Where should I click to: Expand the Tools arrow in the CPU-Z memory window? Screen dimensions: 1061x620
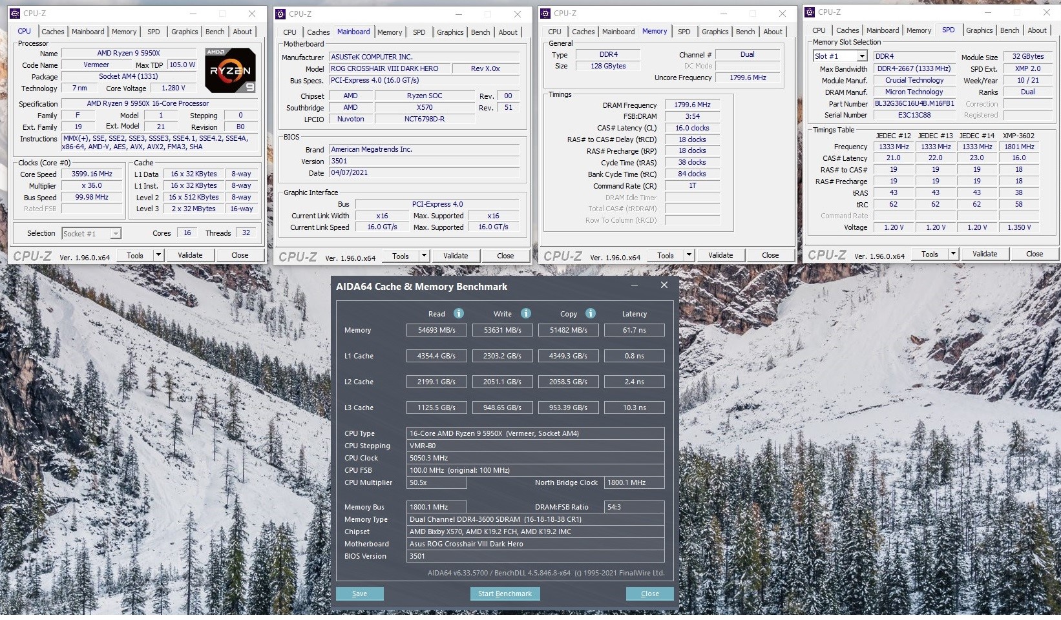click(689, 255)
